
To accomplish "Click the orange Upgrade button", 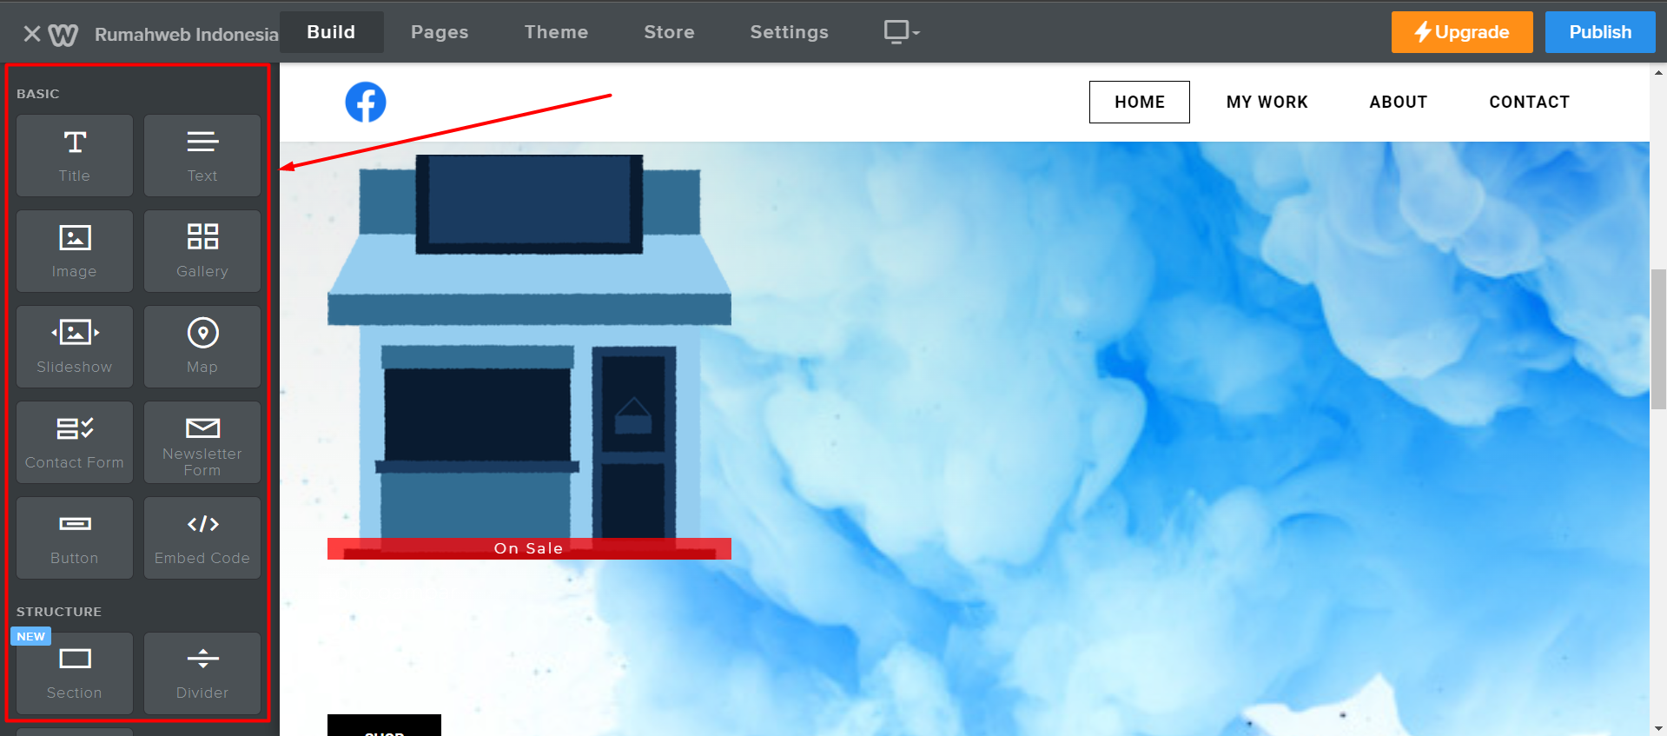I will point(1462,32).
